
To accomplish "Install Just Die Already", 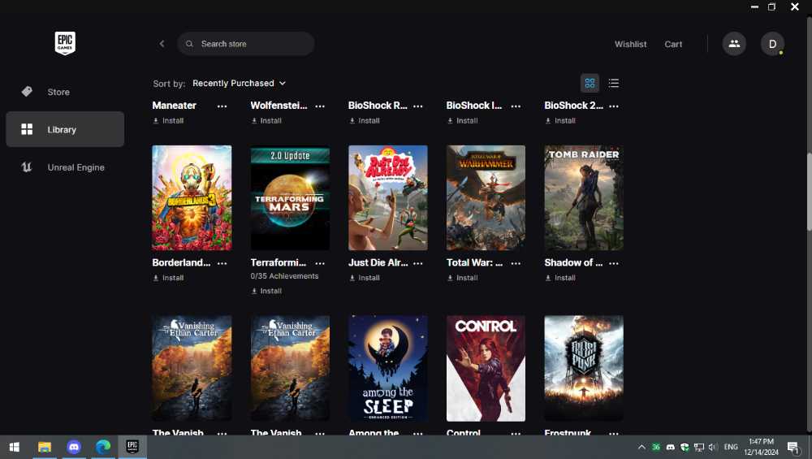I will [x=364, y=278].
